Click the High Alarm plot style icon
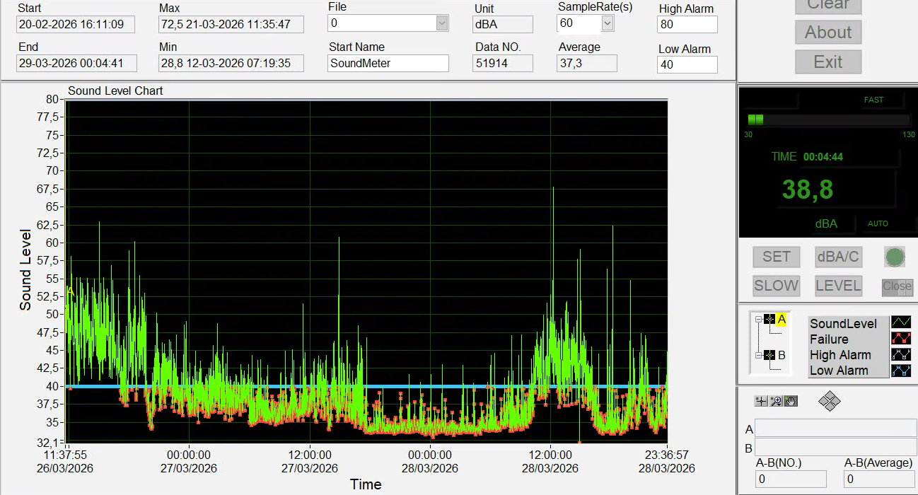Image resolution: width=918 pixels, height=495 pixels. pyautogui.click(x=901, y=355)
